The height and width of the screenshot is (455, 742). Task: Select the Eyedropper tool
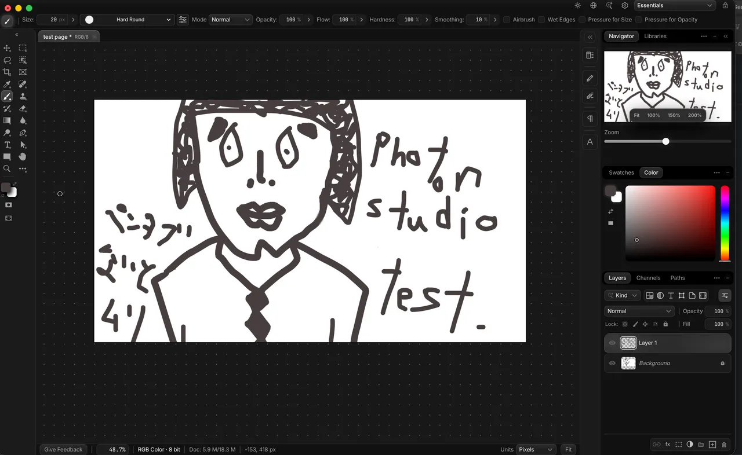pyautogui.click(x=7, y=85)
